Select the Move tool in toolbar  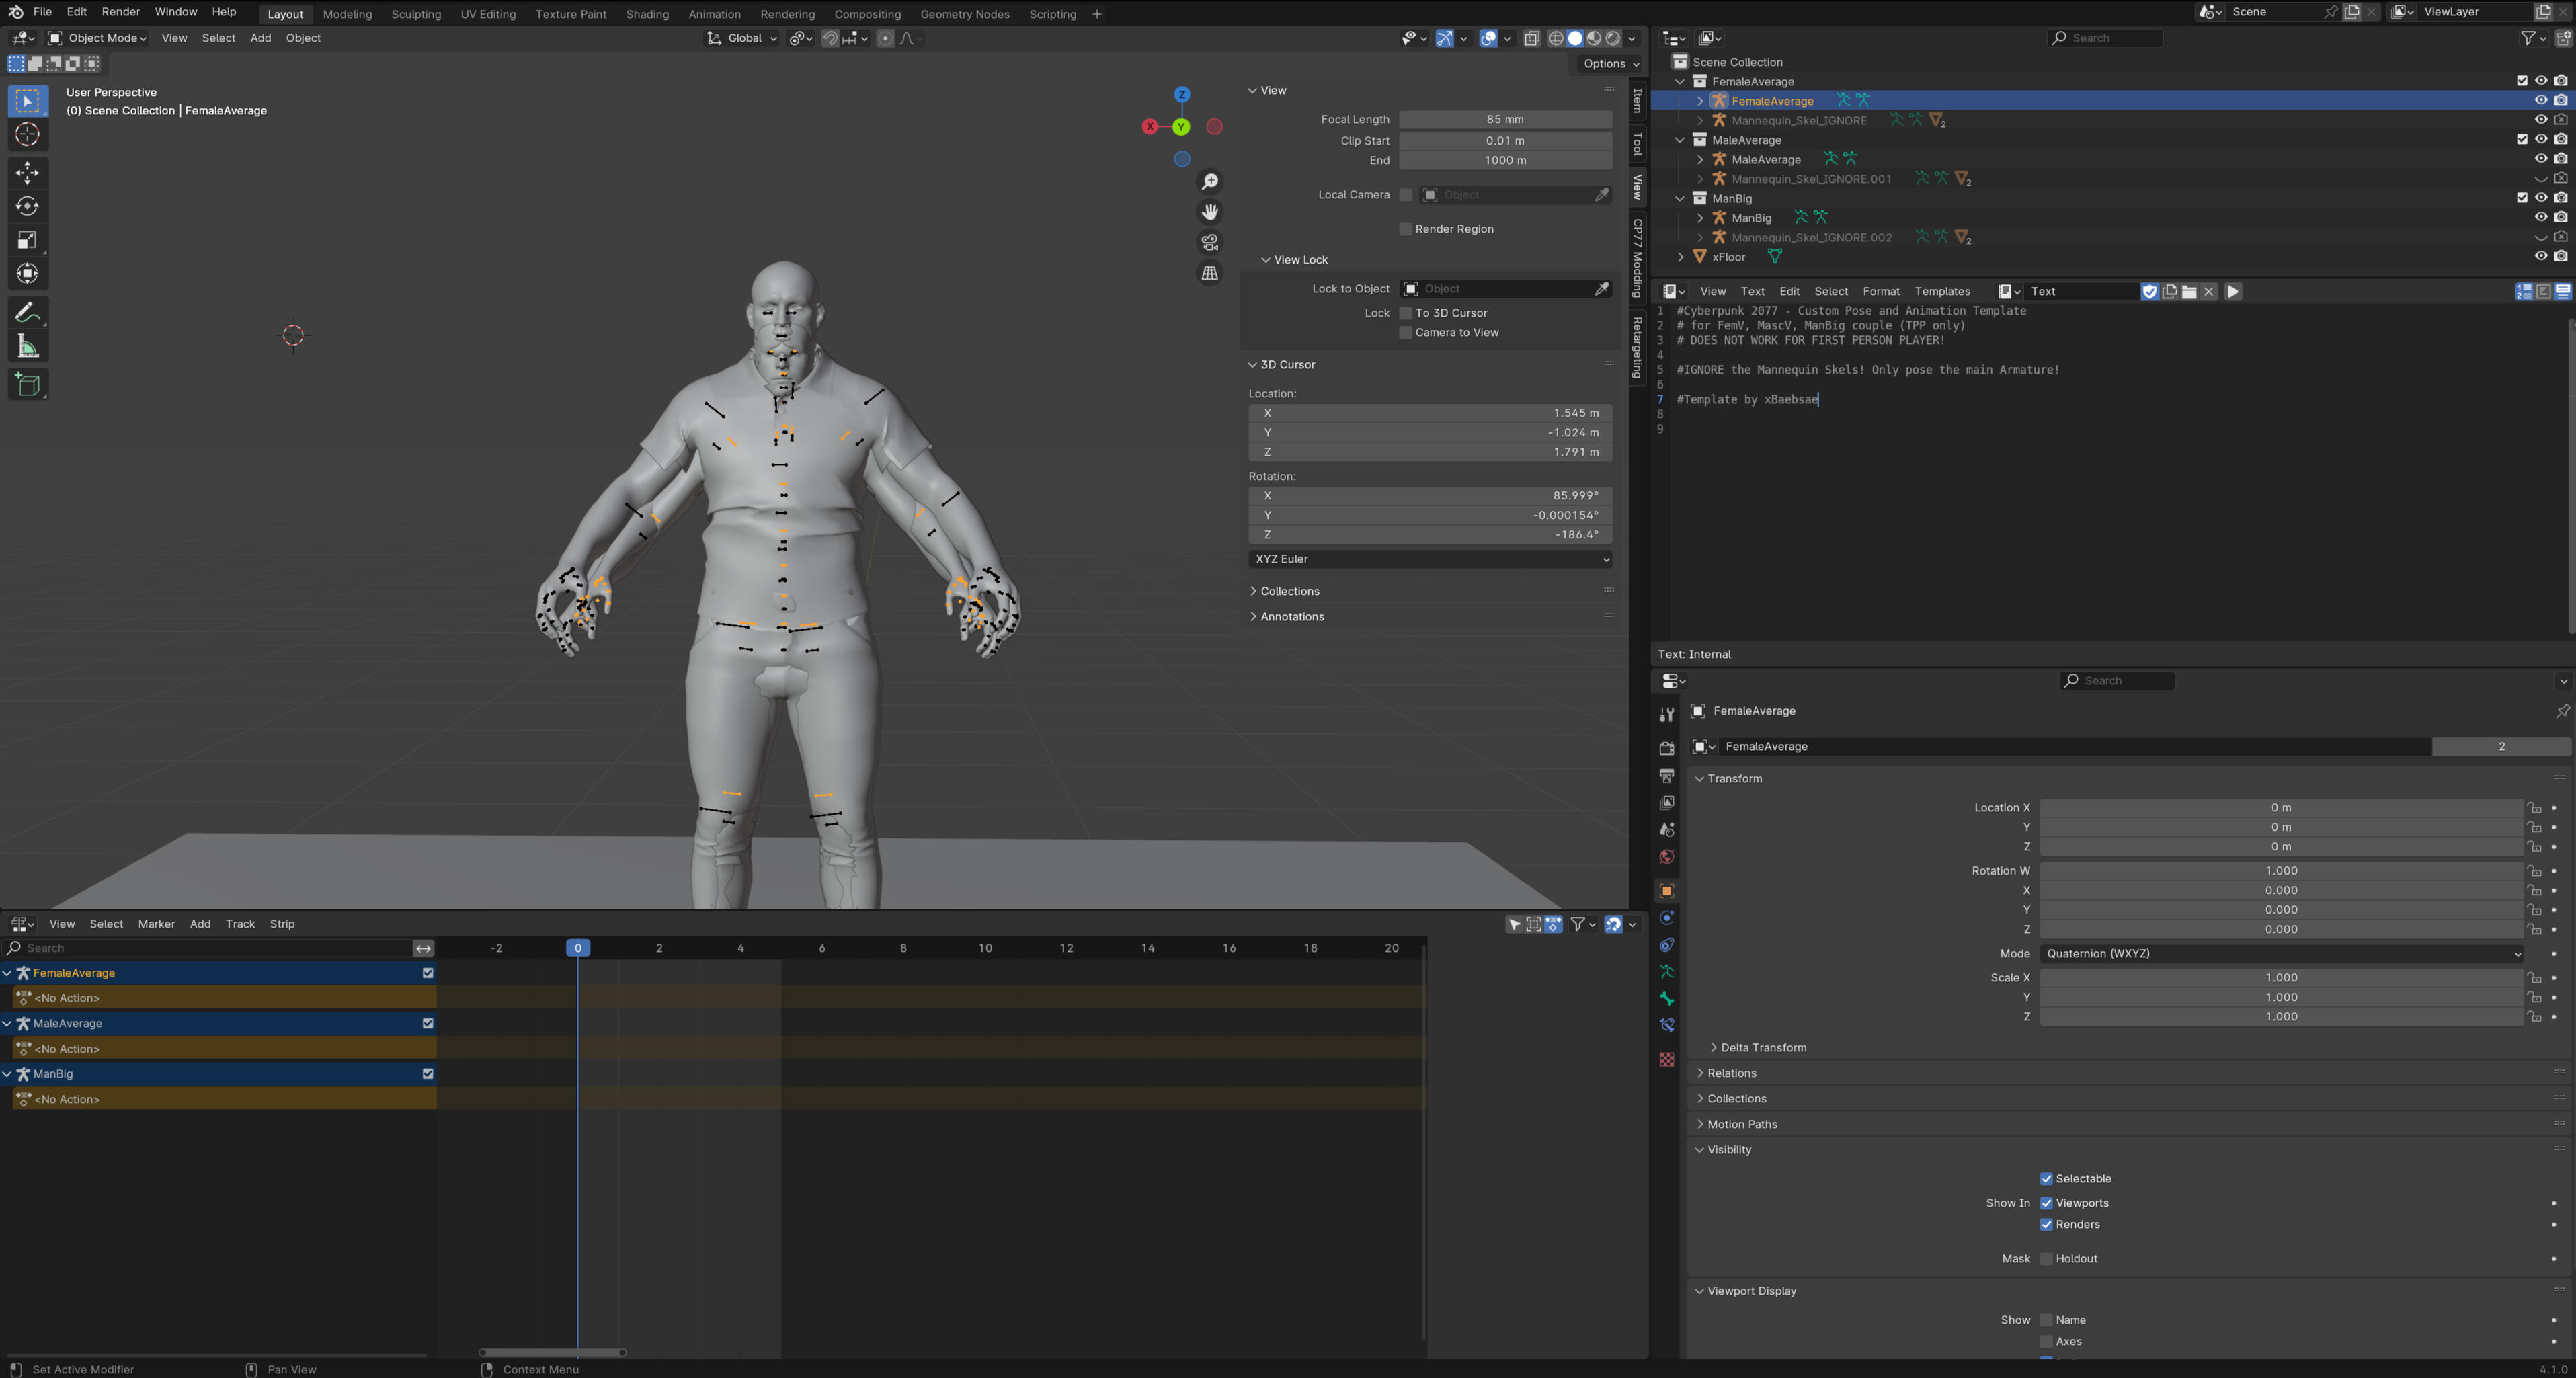coord(27,172)
